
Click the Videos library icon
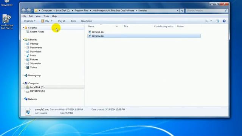click(x=28, y=67)
